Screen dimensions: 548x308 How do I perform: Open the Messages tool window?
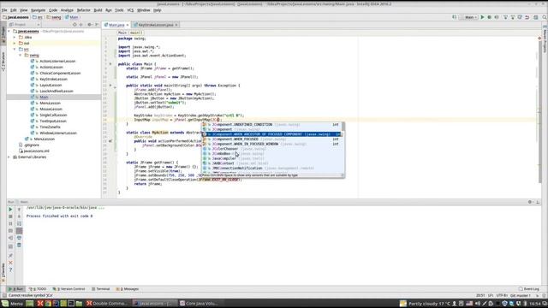(x=128, y=289)
